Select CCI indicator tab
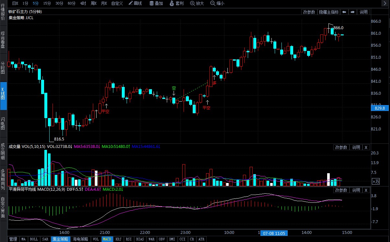The image size is (390, 242). [x=183, y=239]
